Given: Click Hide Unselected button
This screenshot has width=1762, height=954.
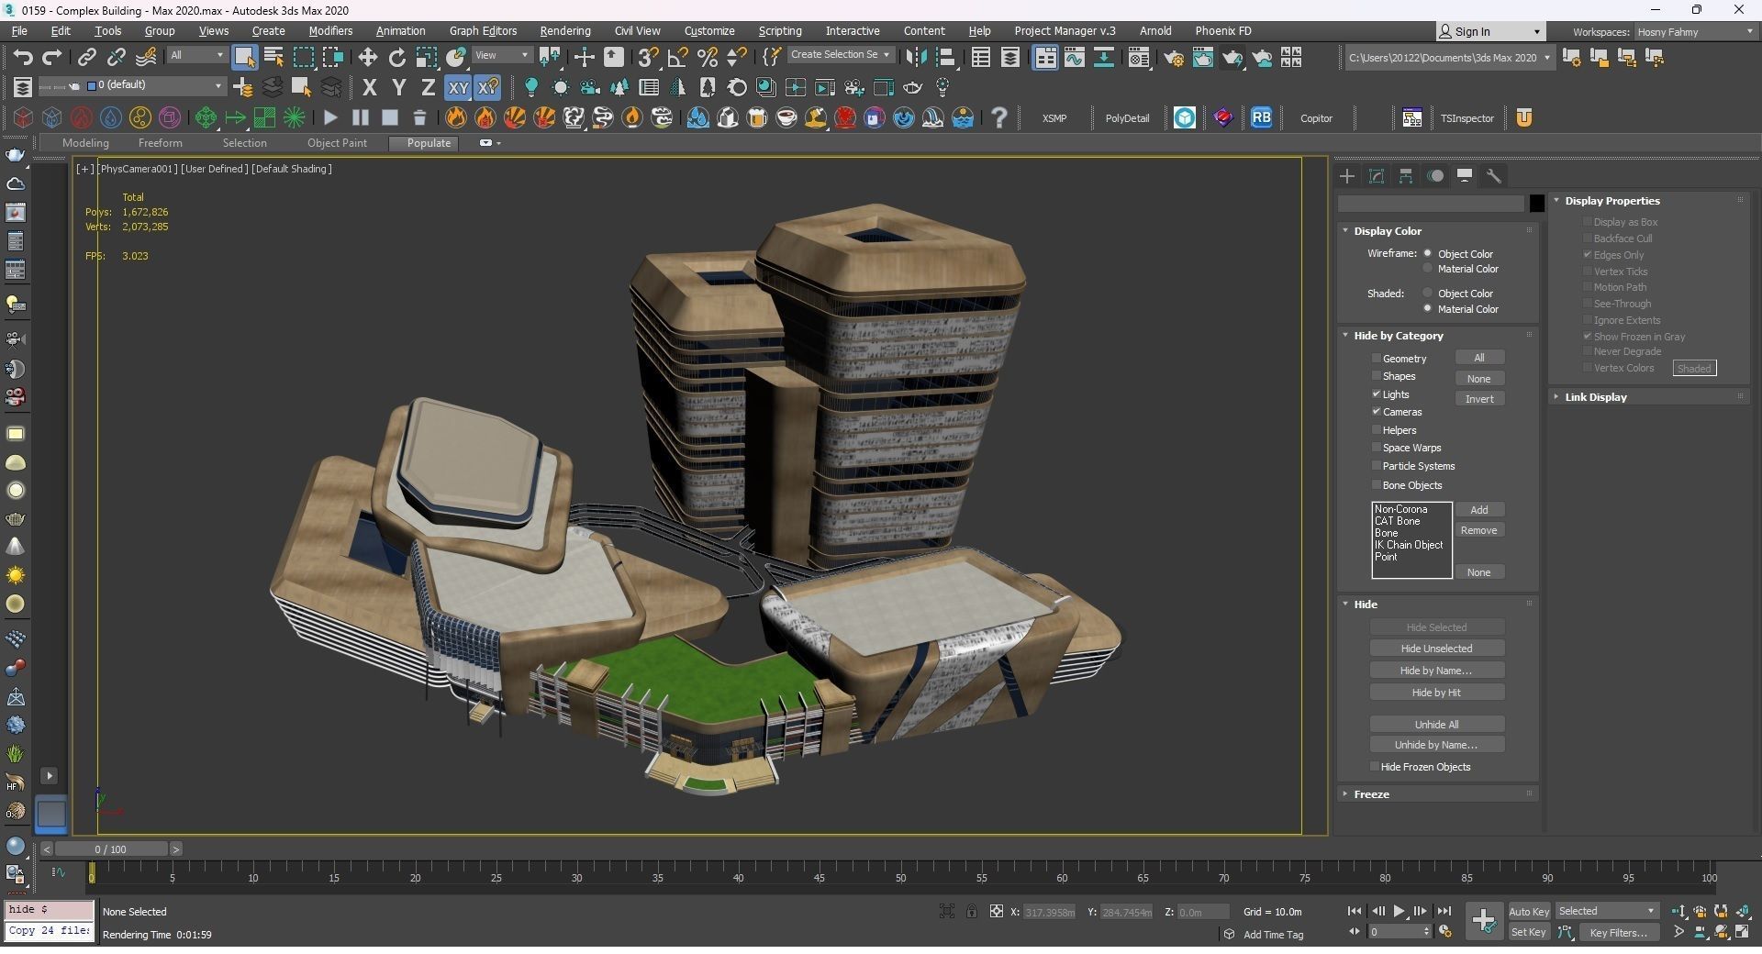Looking at the screenshot, I should (x=1436, y=649).
